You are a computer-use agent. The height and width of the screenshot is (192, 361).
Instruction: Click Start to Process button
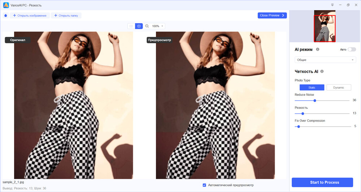tap(322, 182)
